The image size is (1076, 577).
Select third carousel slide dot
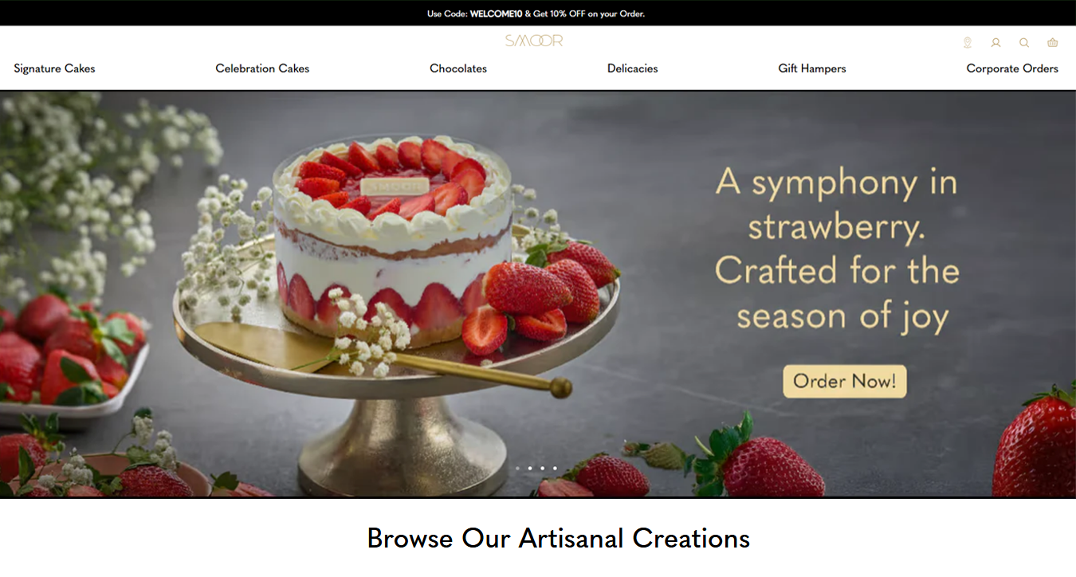tap(543, 469)
